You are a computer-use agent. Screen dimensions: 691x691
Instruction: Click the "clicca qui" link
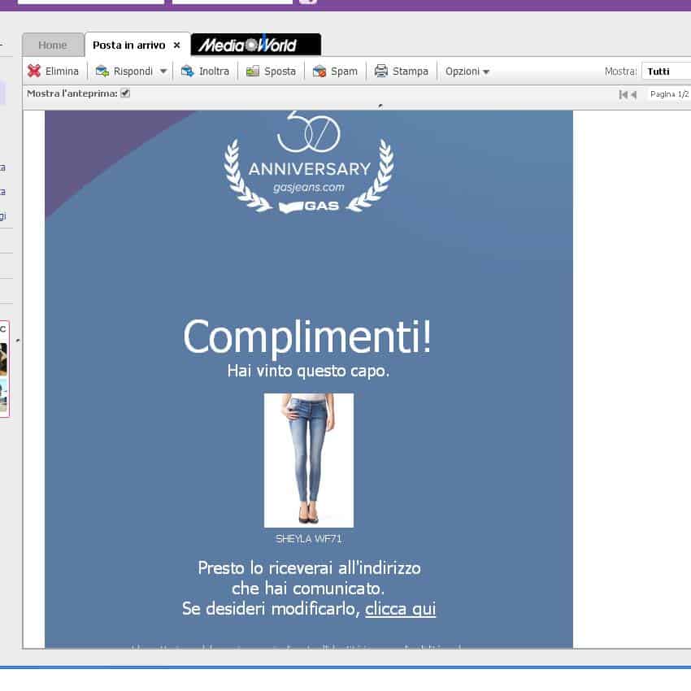pos(400,608)
